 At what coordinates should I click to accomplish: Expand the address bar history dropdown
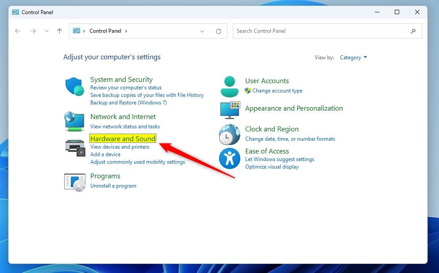202,31
